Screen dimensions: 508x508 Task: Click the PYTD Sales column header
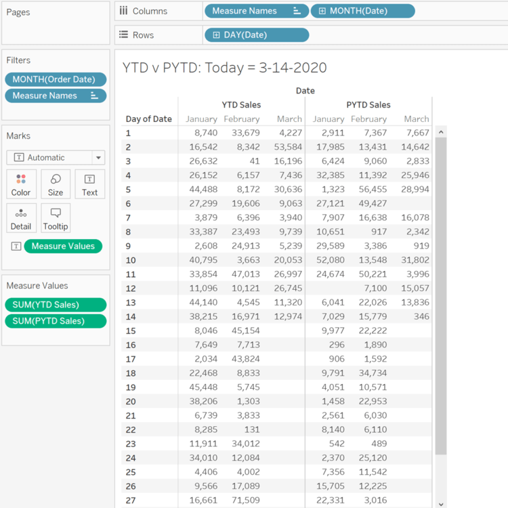coord(368,105)
